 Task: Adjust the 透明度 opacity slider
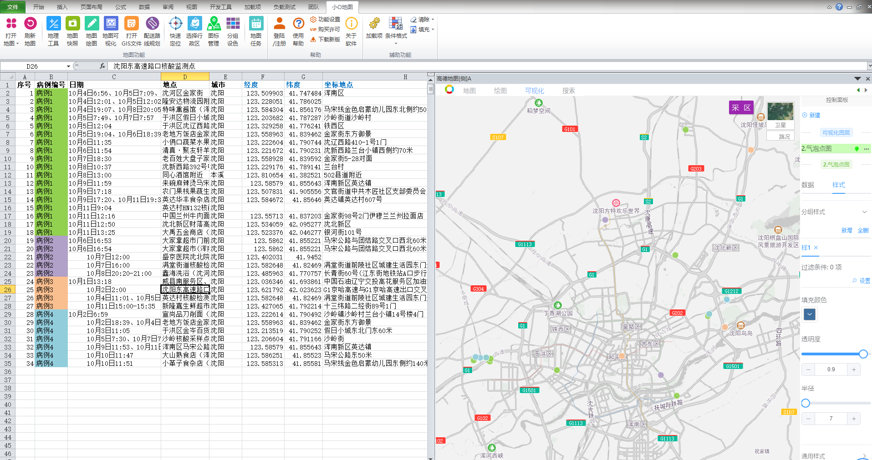point(863,354)
